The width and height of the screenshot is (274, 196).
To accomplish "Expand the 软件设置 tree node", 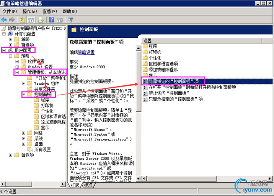I will click(x=17, y=61).
